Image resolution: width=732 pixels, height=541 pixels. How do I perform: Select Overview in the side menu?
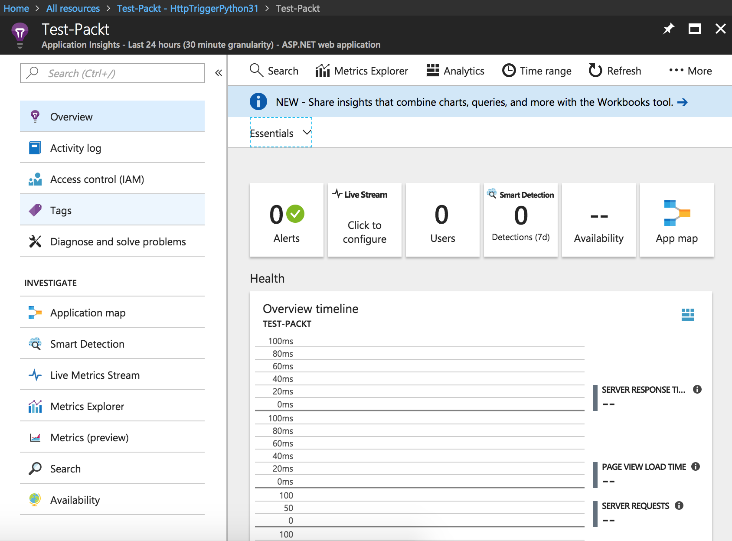[112, 116]
